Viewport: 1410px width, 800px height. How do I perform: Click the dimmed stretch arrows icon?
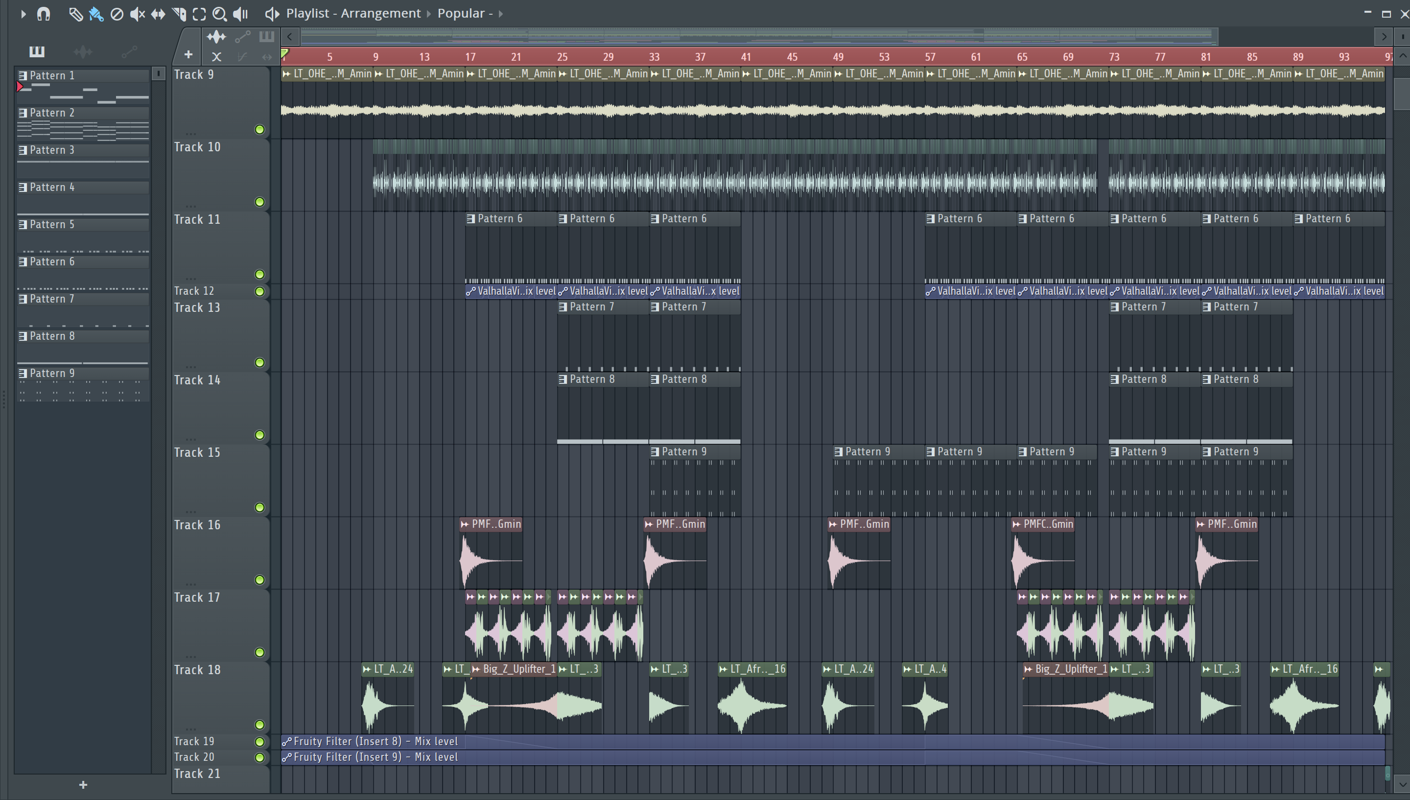point(267,57)
